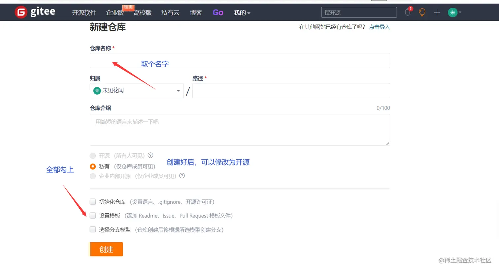
Task: Open the 开源软件 menu item
Action: click(84, 13)
